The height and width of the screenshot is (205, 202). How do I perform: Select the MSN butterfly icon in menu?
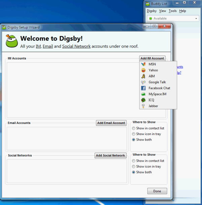point(143,64)
